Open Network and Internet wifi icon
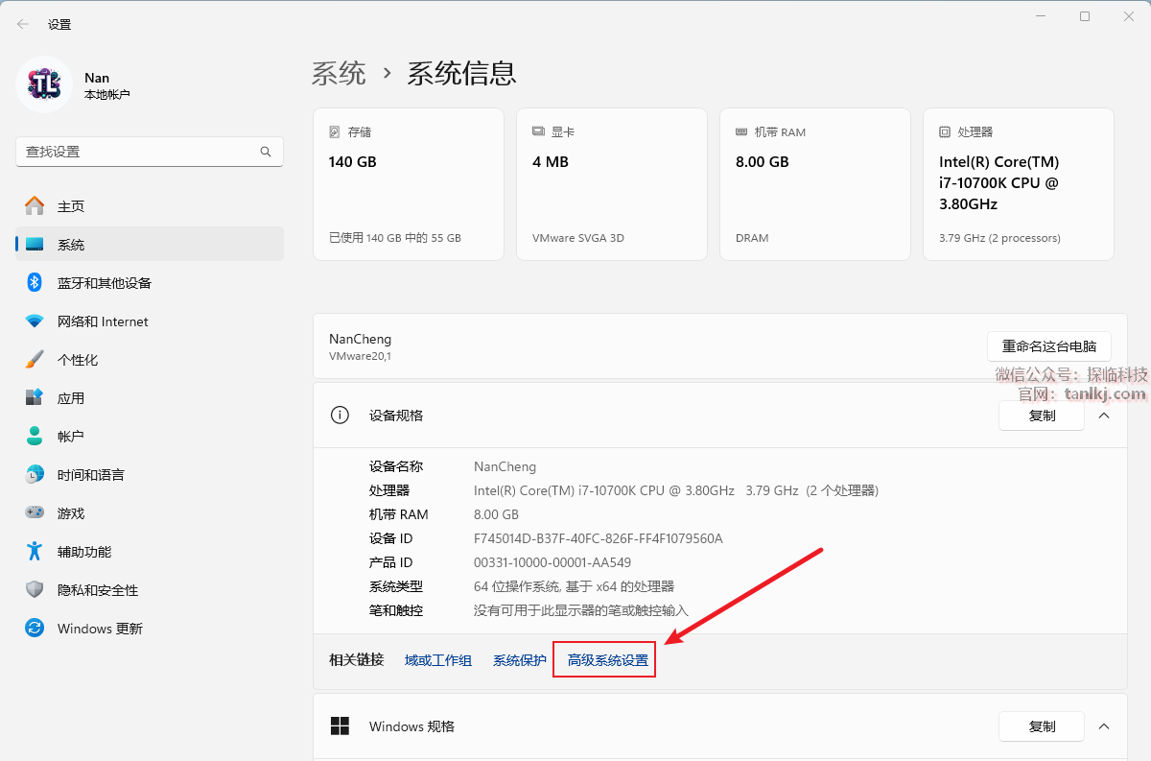This screenshot has width=1151, height=761. coord(35,321)
